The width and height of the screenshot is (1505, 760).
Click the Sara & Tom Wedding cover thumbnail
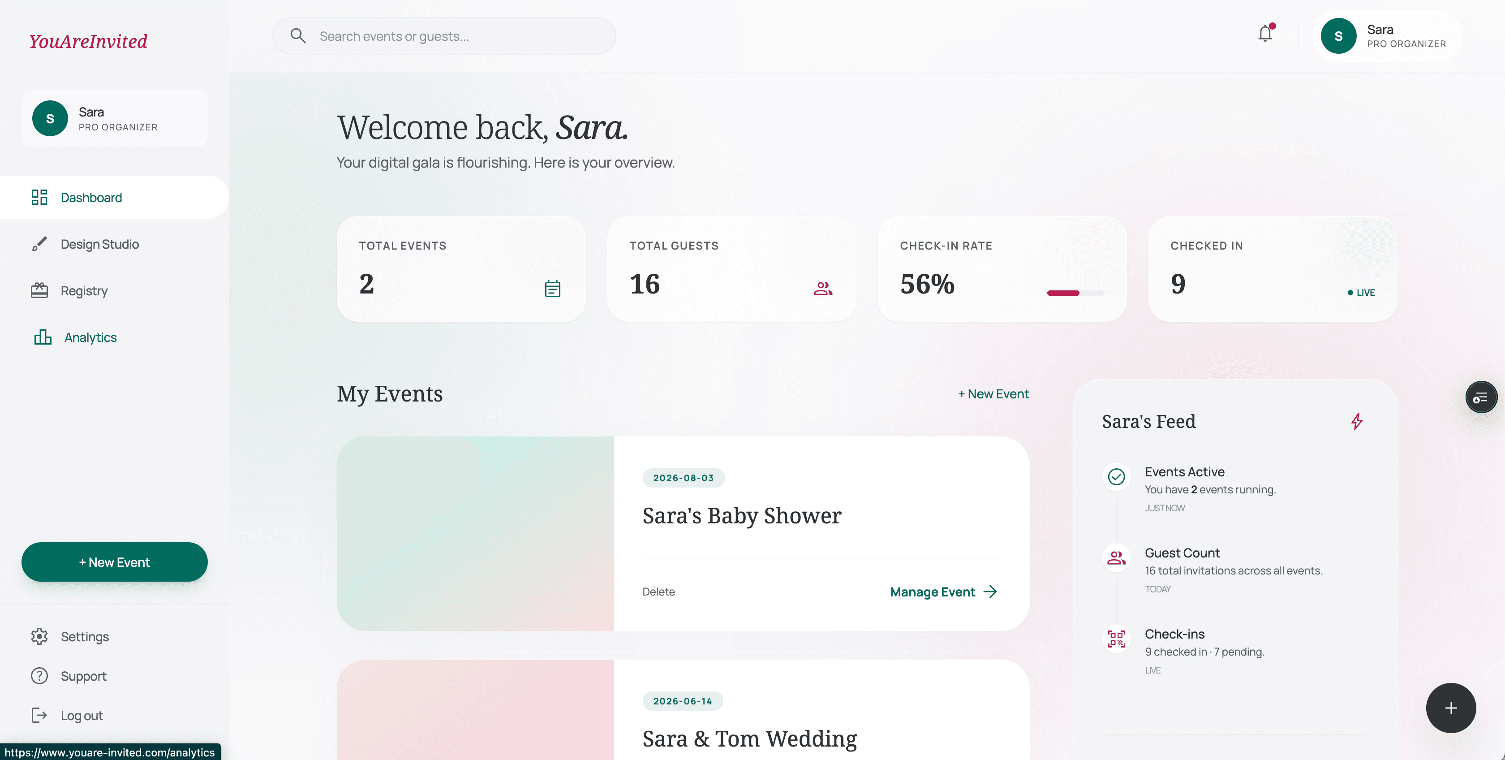pos(475,710)
